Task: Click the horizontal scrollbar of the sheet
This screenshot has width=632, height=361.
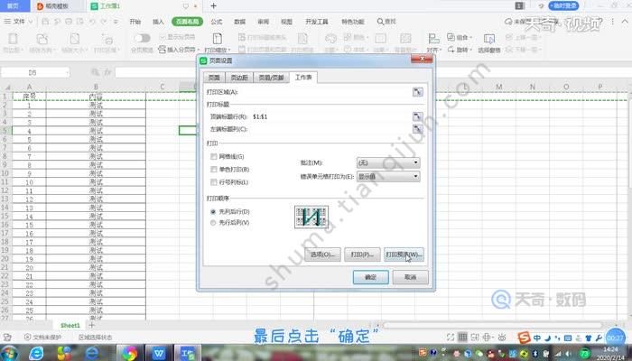Action: (493, 325)
